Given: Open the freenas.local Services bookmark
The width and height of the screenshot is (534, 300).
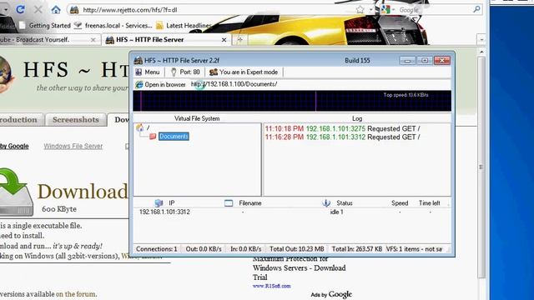Looking at the screenshot, I should [113, 26].
